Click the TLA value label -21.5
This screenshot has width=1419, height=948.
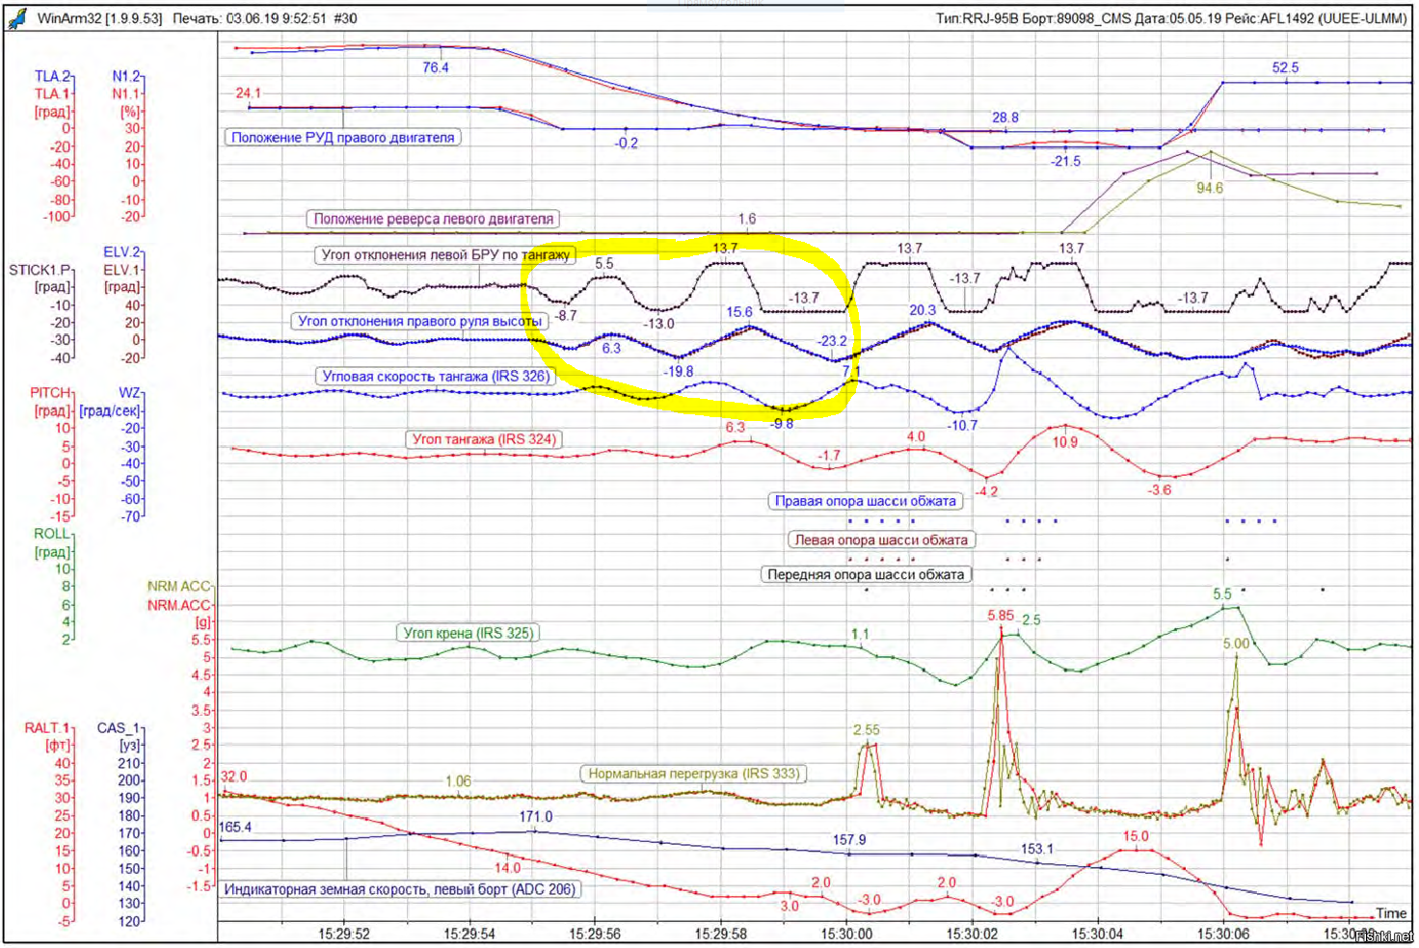[x=1065, y=161]
